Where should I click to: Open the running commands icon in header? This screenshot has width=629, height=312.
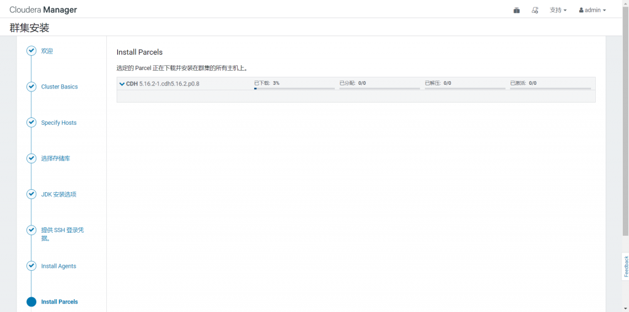point(535,10)
